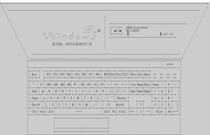Click the Backspace arrow key

[x=124, y=84]
